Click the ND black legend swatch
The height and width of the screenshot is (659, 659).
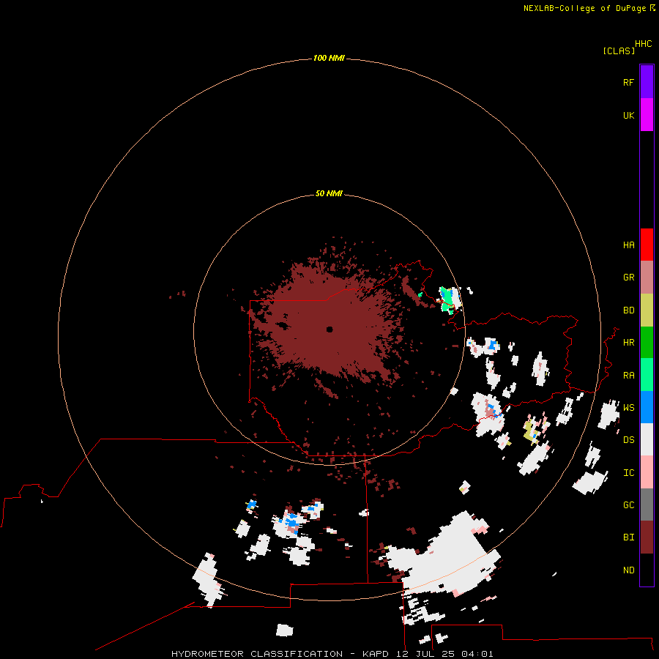tap(647, 570)
